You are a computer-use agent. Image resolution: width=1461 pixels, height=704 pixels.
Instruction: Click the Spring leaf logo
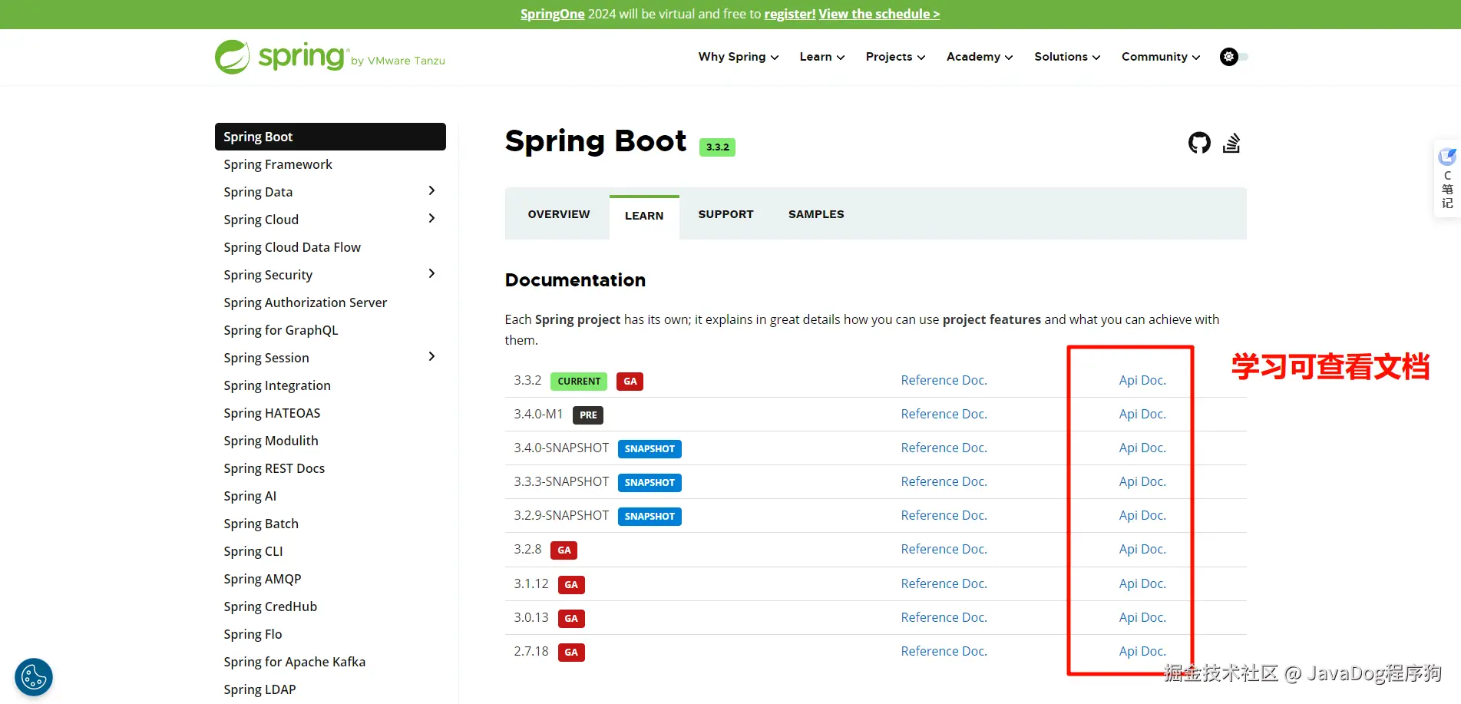(232, 57)
